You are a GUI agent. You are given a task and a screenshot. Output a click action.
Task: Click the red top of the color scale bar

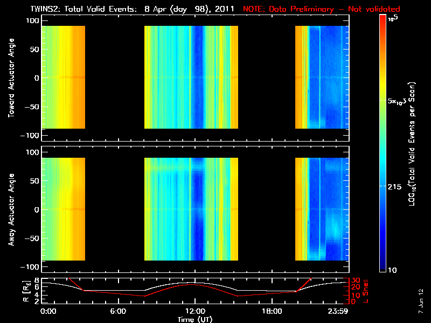[383, 20]
